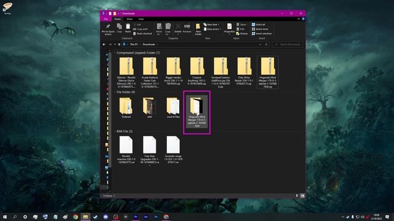Select the extracted Hogwarts Mod Merger folder
Image resolution: width=394 pixels, height=221 pixels.
197,112
